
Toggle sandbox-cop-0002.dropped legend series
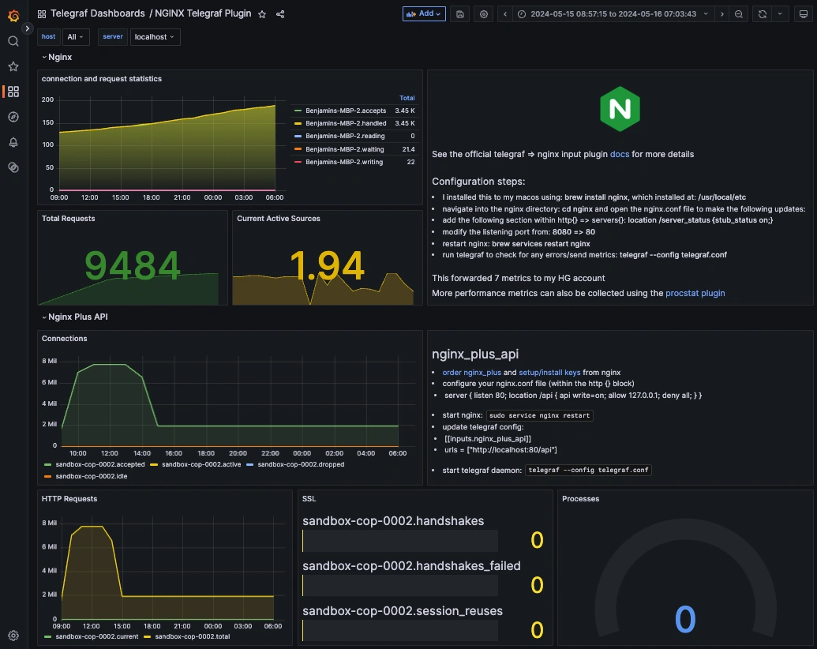301,464
